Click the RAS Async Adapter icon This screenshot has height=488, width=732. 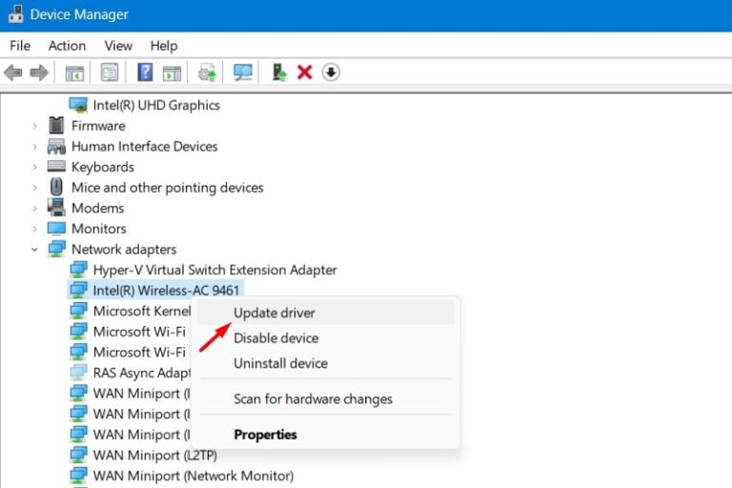click(x=78, y=372)
